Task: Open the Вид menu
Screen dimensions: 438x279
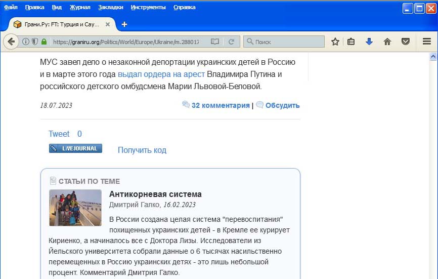Action: (57, 7)
